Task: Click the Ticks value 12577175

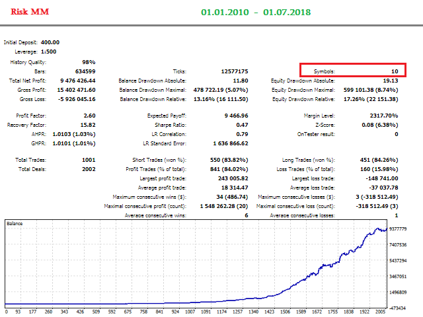Action: point(235,71)
